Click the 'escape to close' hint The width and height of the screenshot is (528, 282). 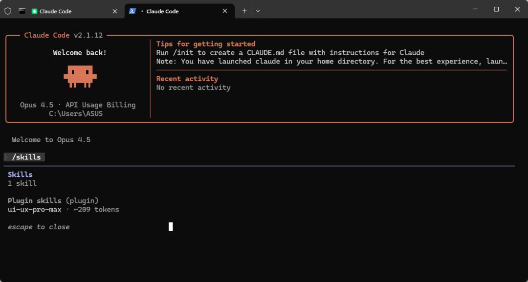point(39,227)
